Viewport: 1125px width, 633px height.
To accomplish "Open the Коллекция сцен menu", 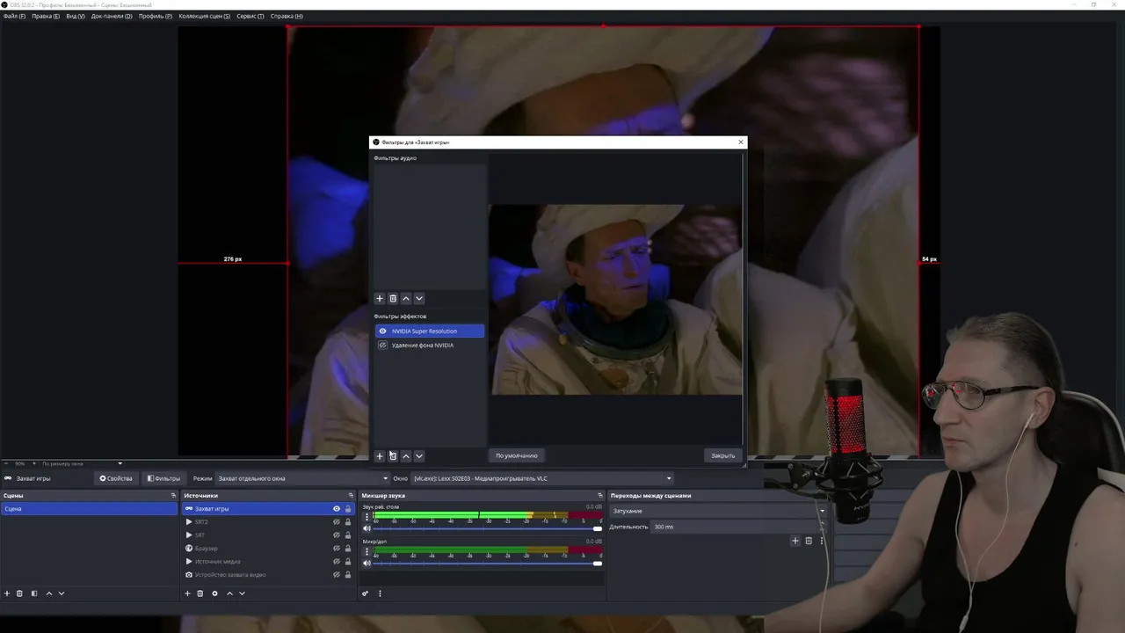I will click(x=204, y=16).
